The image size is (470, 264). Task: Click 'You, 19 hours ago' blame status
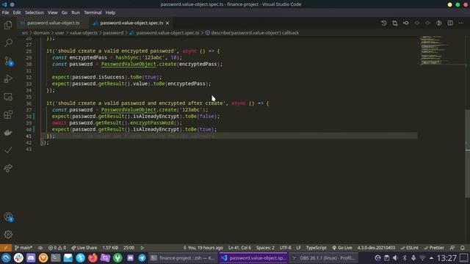coord(203,248)
